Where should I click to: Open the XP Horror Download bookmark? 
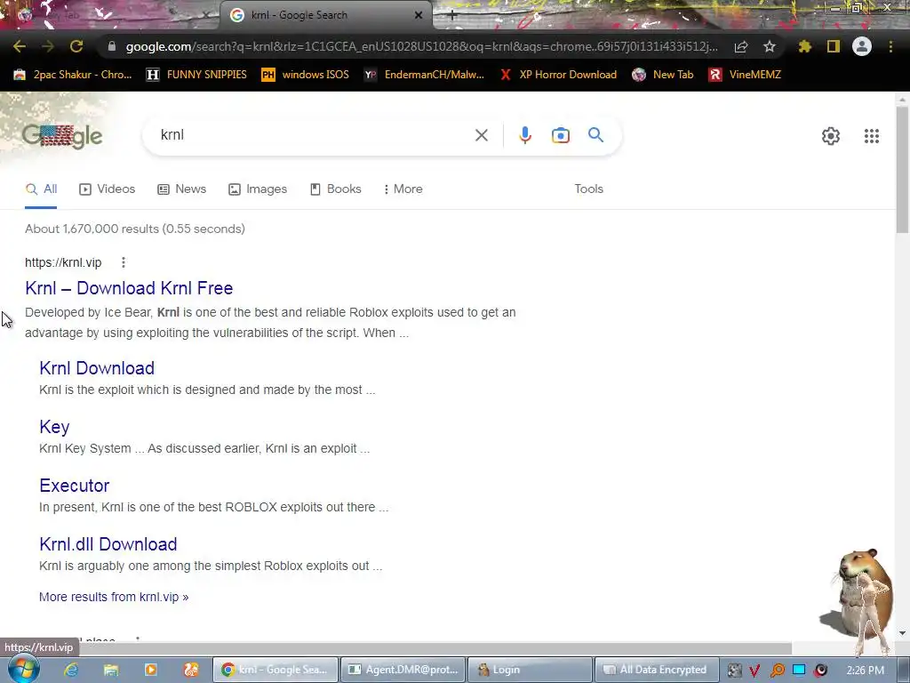click(x=558, y=75)
